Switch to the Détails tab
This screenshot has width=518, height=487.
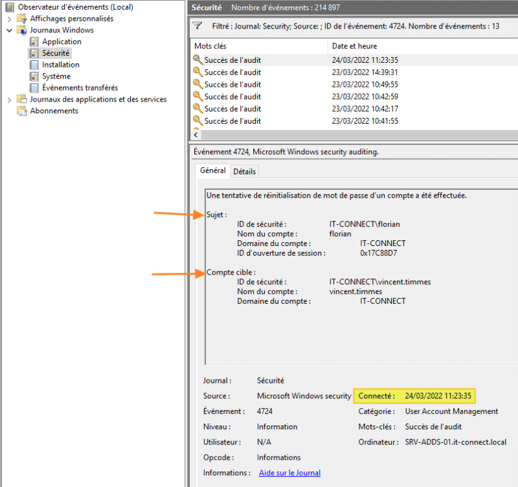[x=244, y=172]
